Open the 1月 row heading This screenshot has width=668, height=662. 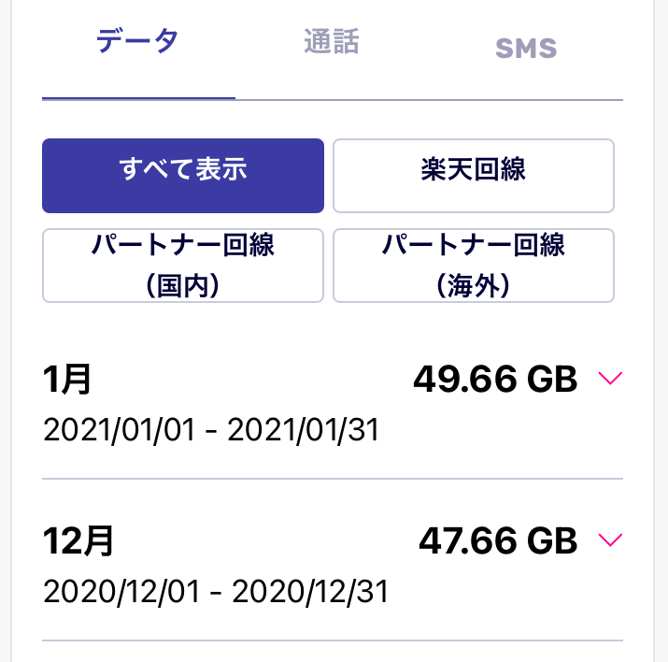[67, 379]
